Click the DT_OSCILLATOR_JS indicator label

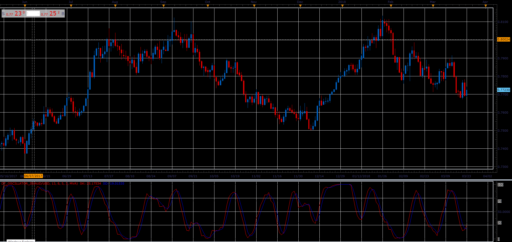pyautogui.click(x=39, y=183)
